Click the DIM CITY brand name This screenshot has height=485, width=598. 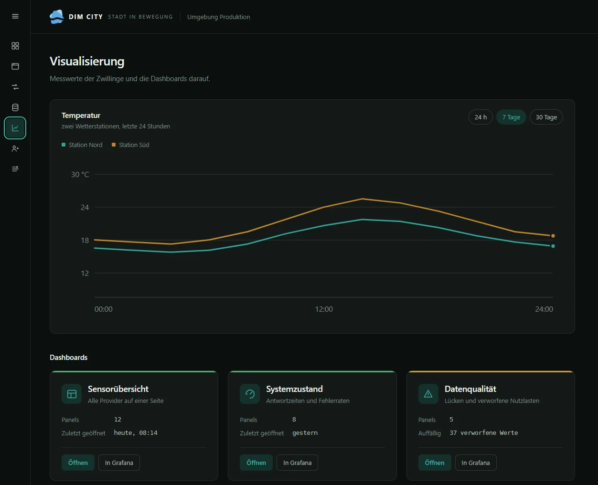click(x=86, y=17)
